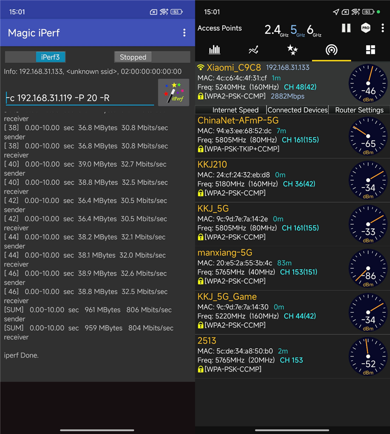Open the Wi-Fi analyzer overflow menu
Viewport: 390px width, 434px height.
[x=383, y=28]
